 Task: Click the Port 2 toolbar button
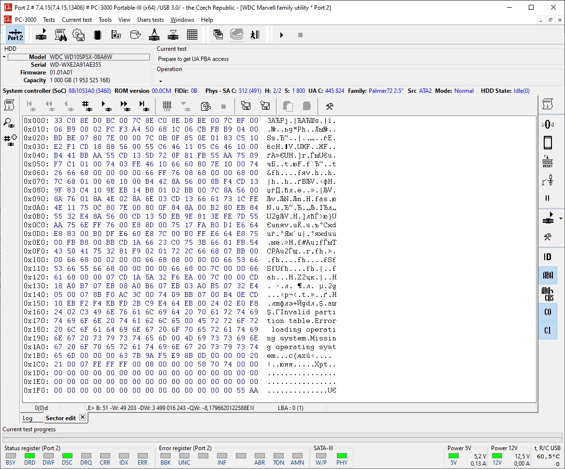(x=15, y=35)
